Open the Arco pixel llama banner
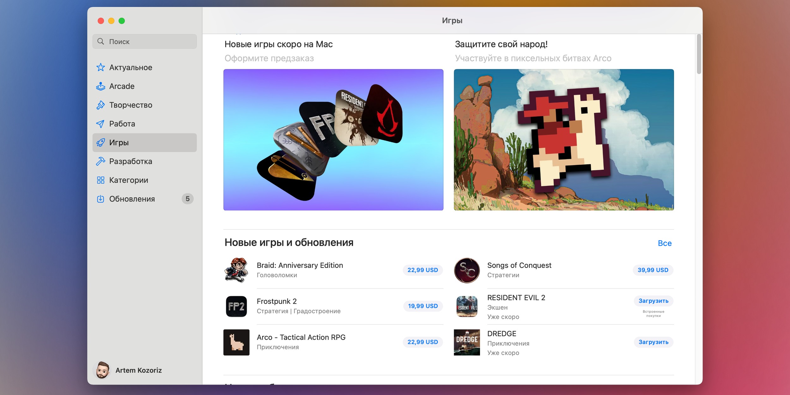This screenshot has width=790, height=395. [564, 140]
